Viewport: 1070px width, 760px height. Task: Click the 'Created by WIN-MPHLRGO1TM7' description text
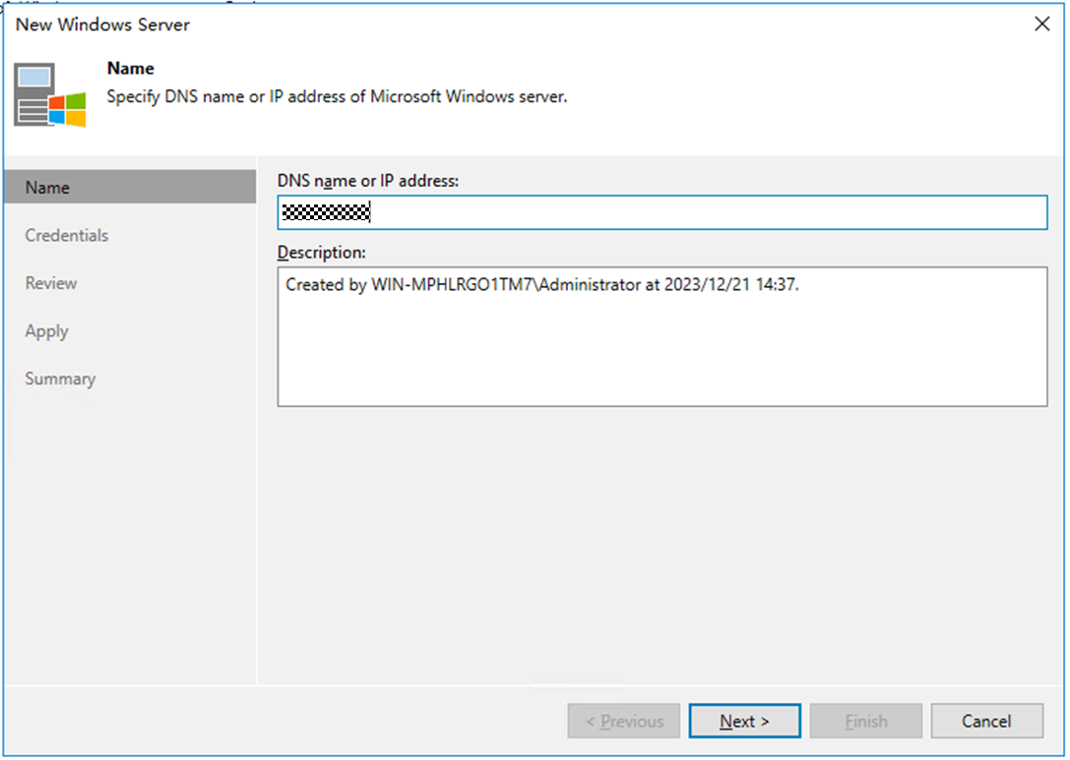541,285
